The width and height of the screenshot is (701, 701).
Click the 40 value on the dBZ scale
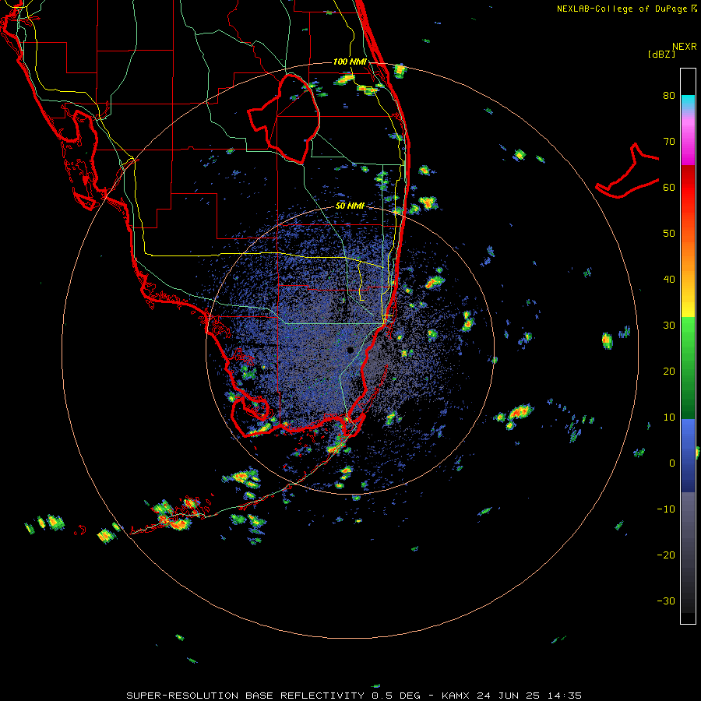[669, 280]
